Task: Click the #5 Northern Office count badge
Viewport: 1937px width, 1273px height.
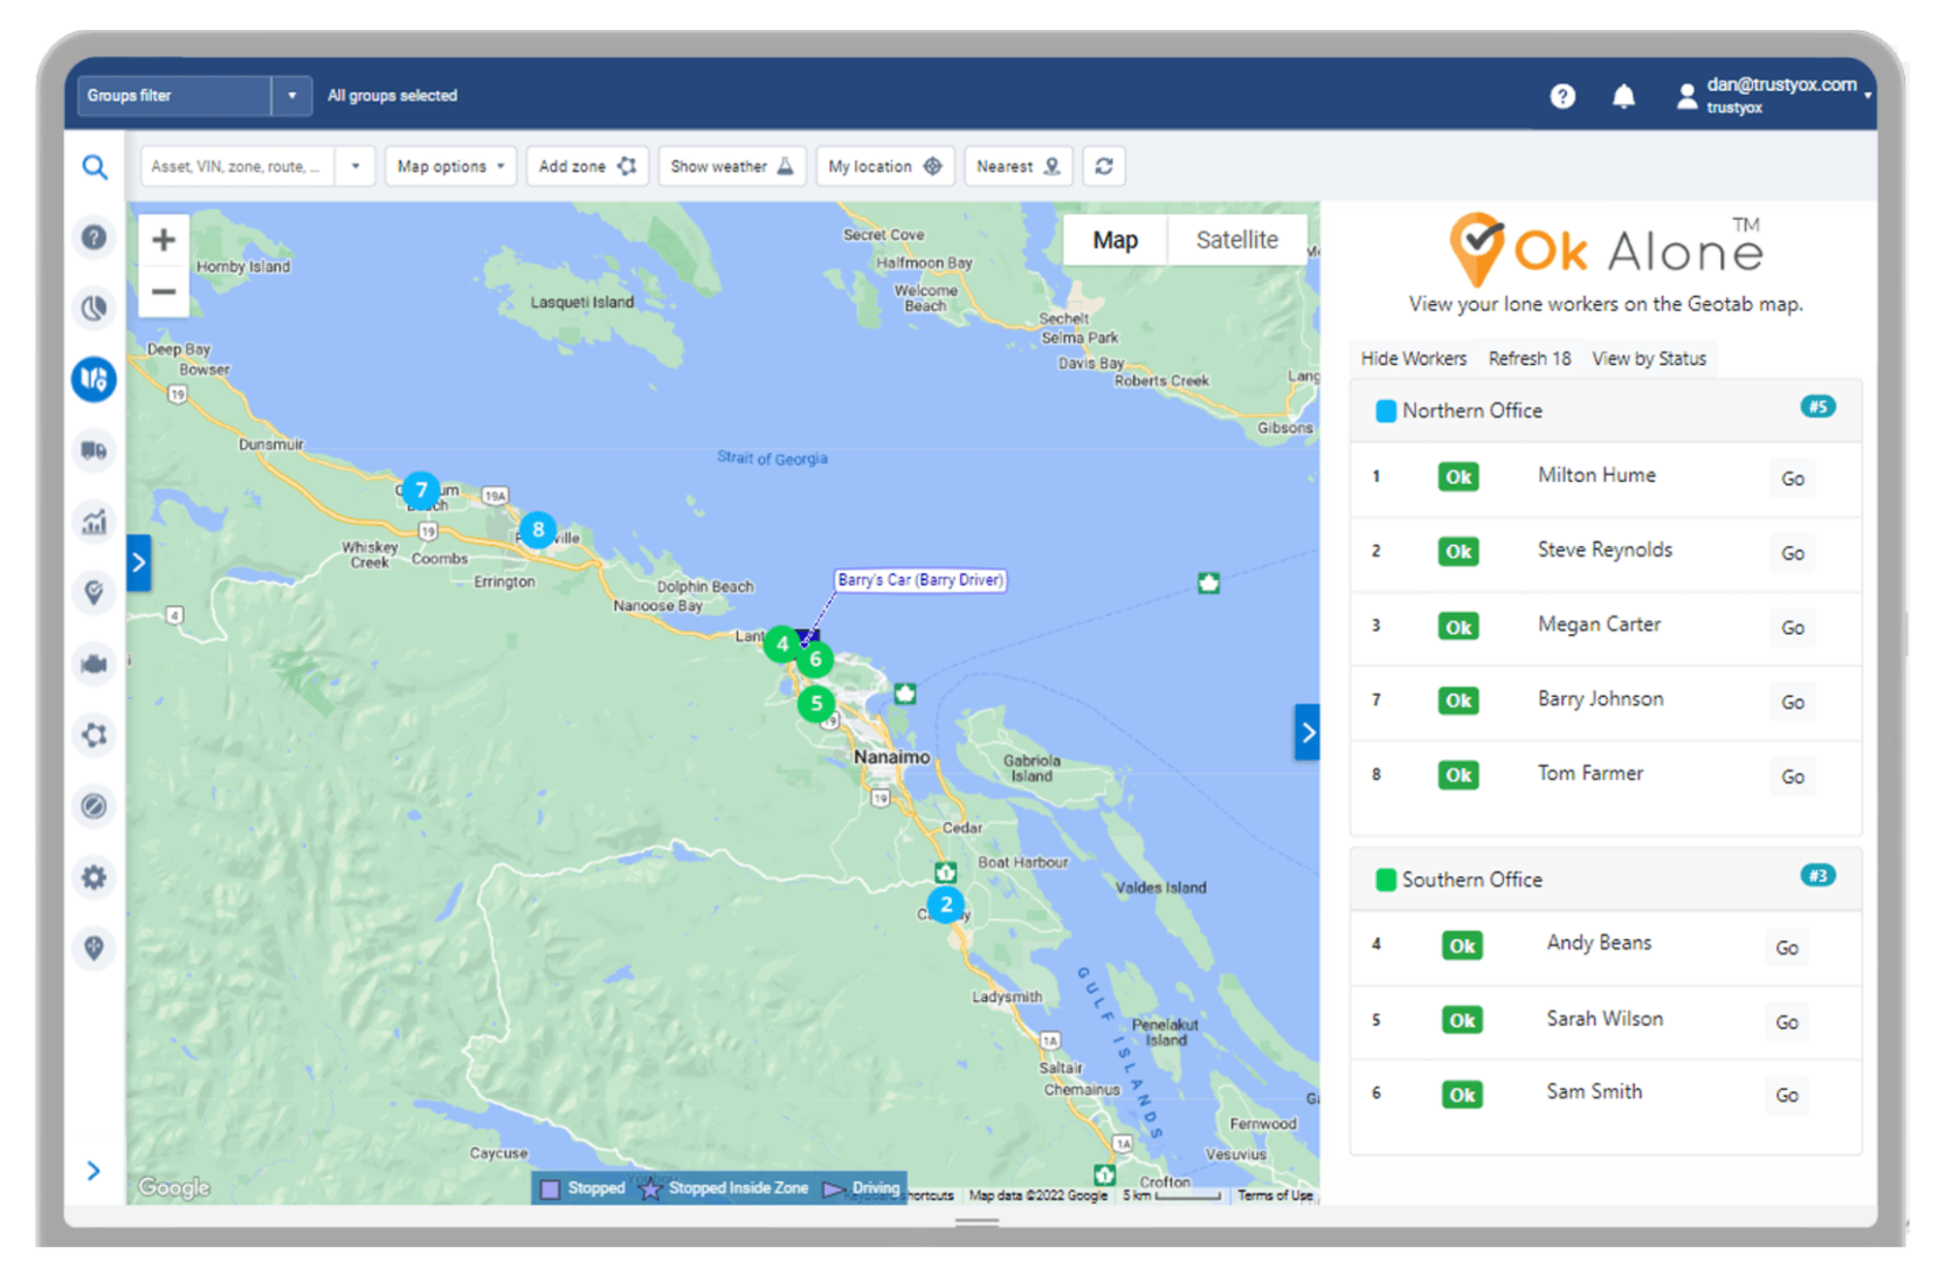Action: [1818, 407]
